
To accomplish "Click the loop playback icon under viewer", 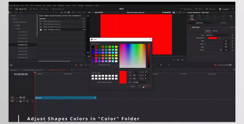I will point(174,60).
